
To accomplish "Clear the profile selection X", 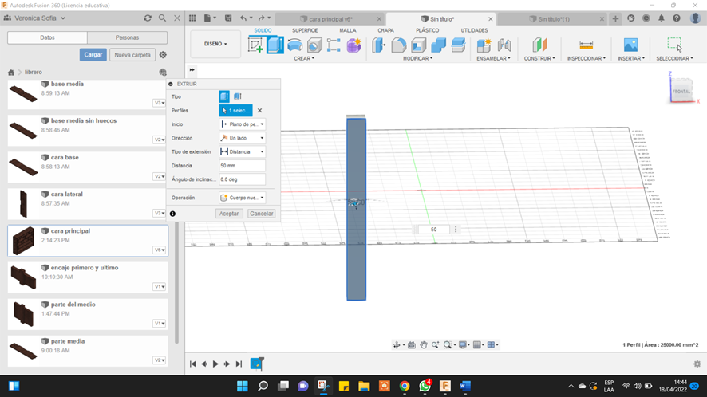I will pos(259,110).
